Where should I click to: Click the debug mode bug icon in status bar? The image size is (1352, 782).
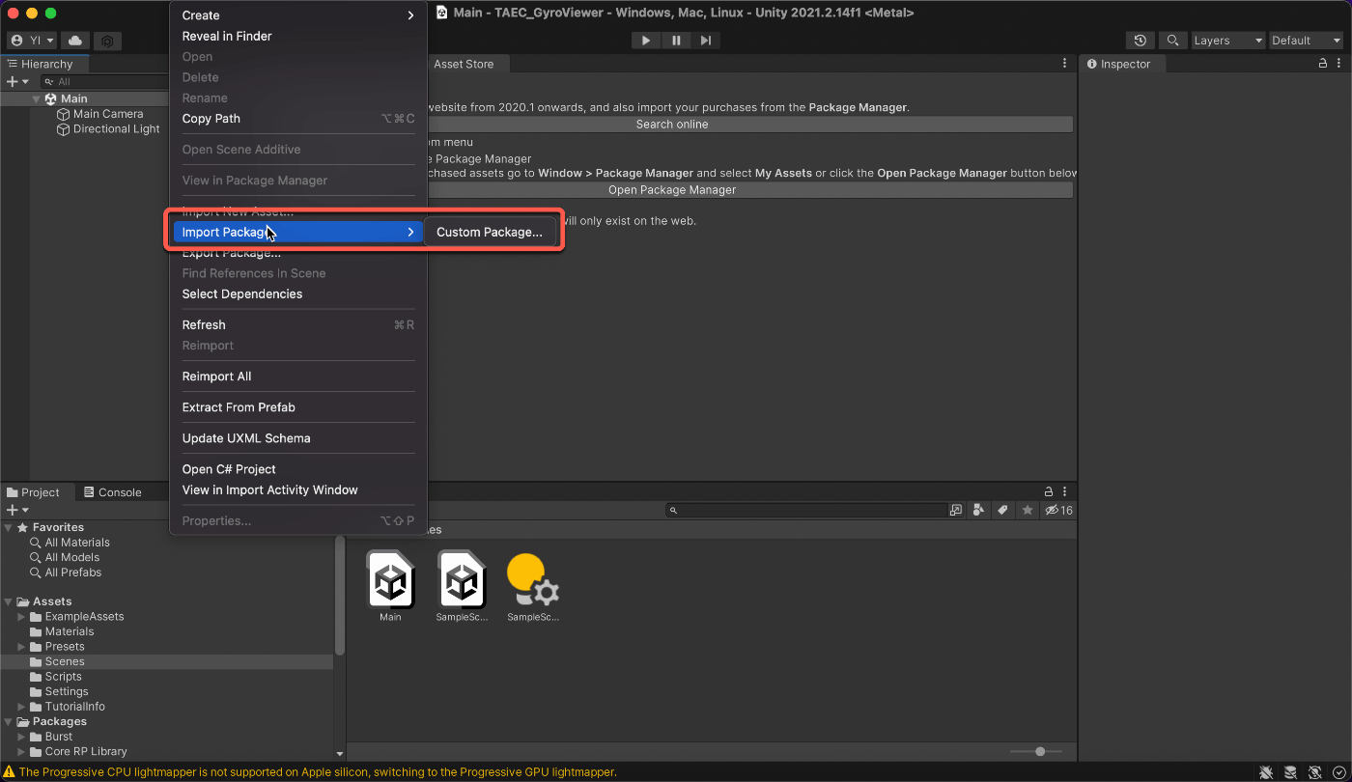pos(1266,772)
